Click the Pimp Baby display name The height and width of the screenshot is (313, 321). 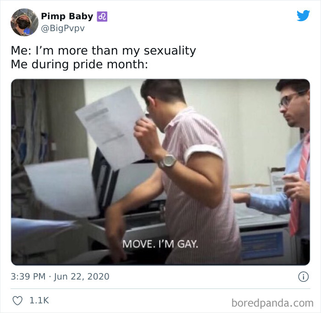click(x=67, y=16)
